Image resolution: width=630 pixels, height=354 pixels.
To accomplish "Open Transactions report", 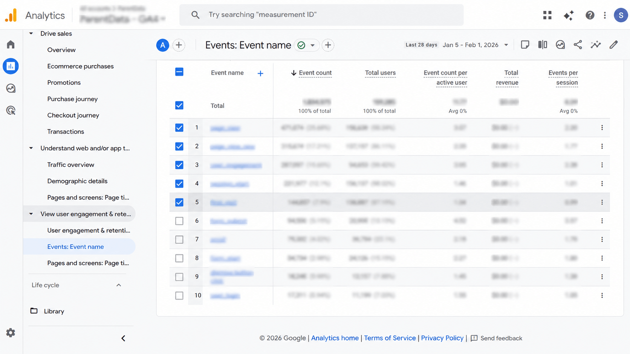I will [x=66, y=132].
